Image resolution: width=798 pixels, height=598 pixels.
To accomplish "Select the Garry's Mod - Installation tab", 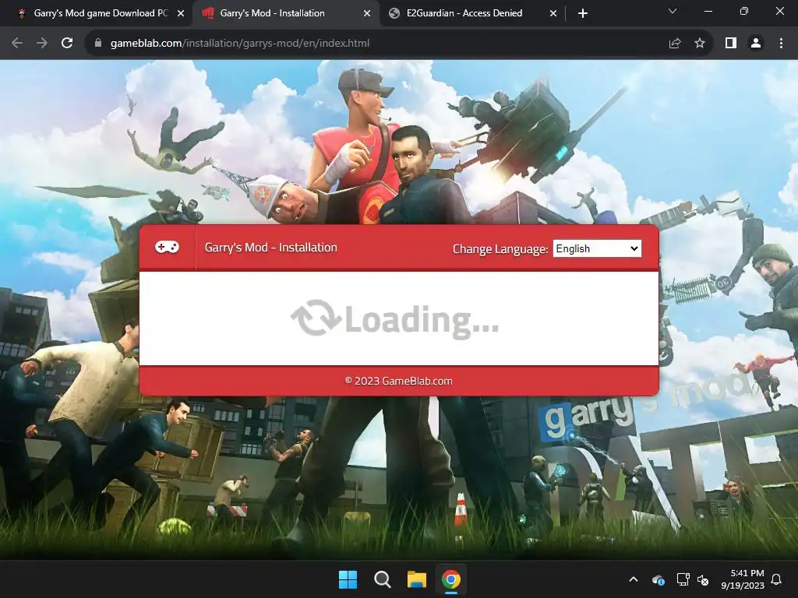I will (x=285, y=13).
